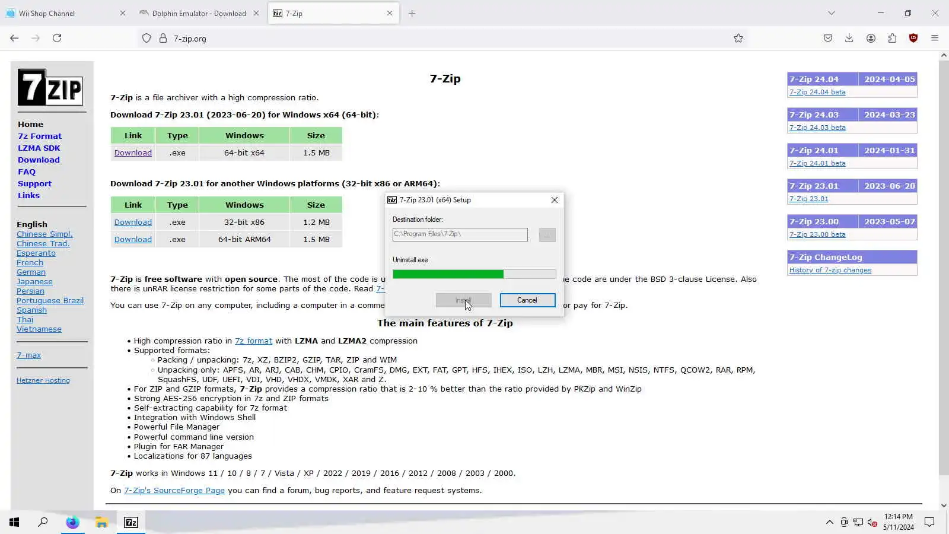Open the 7-Zip 24.03 beta link
The image size is (949, 534).
[x=817, y=128]
